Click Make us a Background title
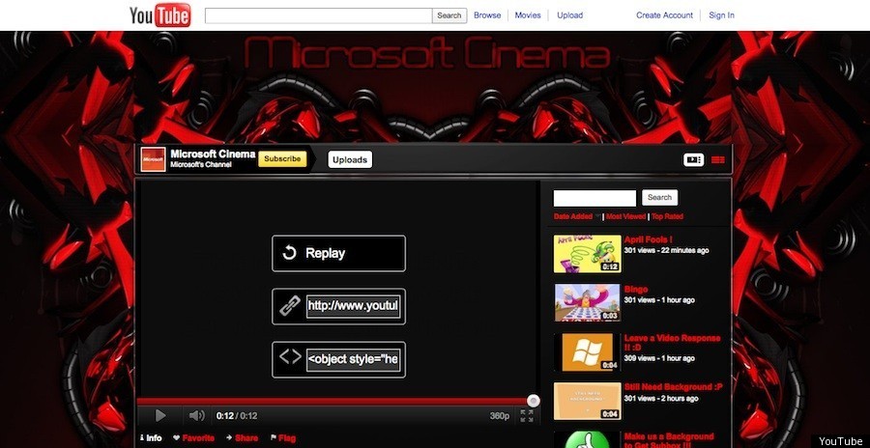 pos(669,440)
